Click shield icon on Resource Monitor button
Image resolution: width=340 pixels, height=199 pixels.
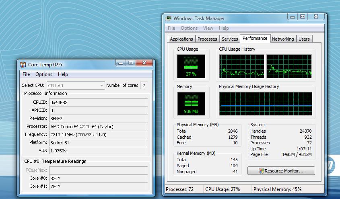point(262,171)
